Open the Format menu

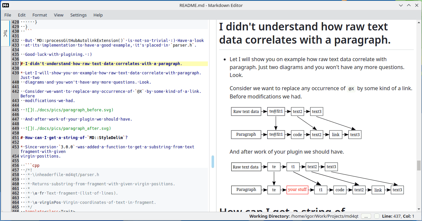coord(40,15)
